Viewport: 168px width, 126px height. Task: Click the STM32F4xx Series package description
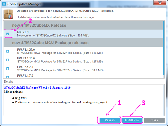point(60,53)
